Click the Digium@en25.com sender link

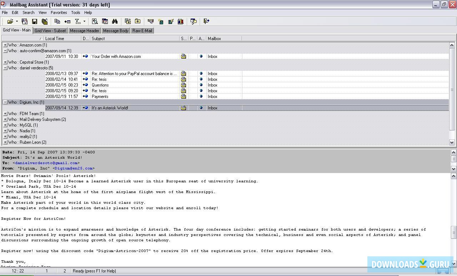(x=74, y=168)
